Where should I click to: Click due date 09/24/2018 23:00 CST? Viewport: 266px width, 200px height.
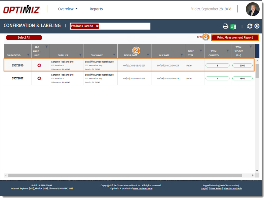(168, 66)
